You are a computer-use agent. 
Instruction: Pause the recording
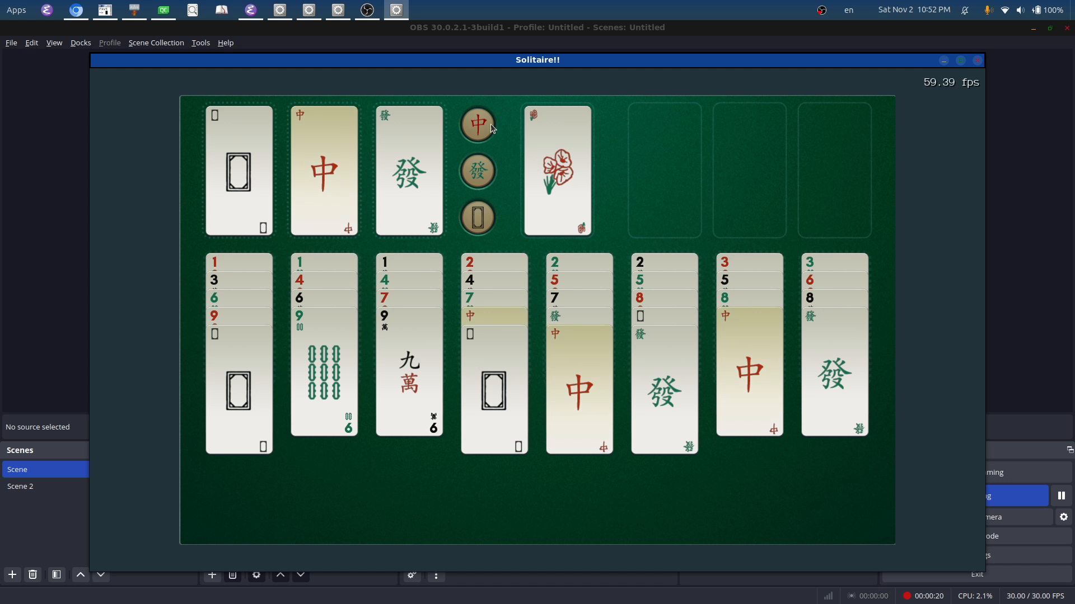tap(1061, 496)
